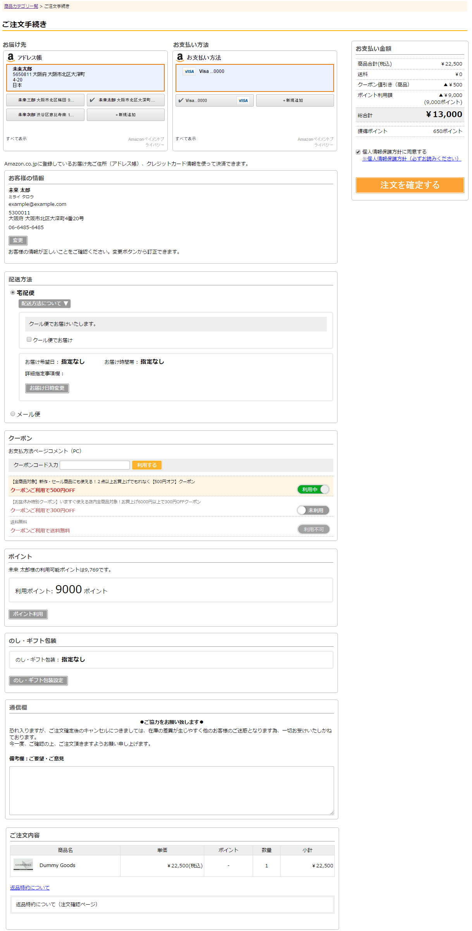
Task: Expand 配送方法について details
Action: [45, 304]
